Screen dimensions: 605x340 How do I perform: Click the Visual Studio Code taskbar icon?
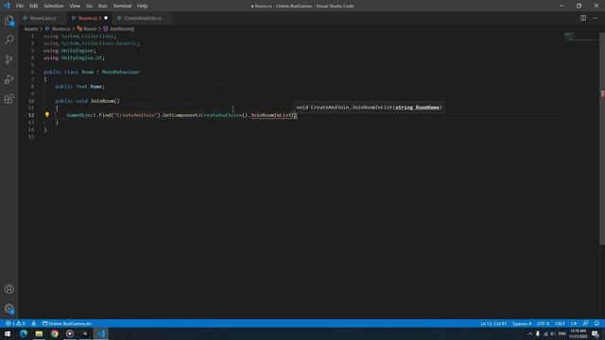[x=101, y=333]
